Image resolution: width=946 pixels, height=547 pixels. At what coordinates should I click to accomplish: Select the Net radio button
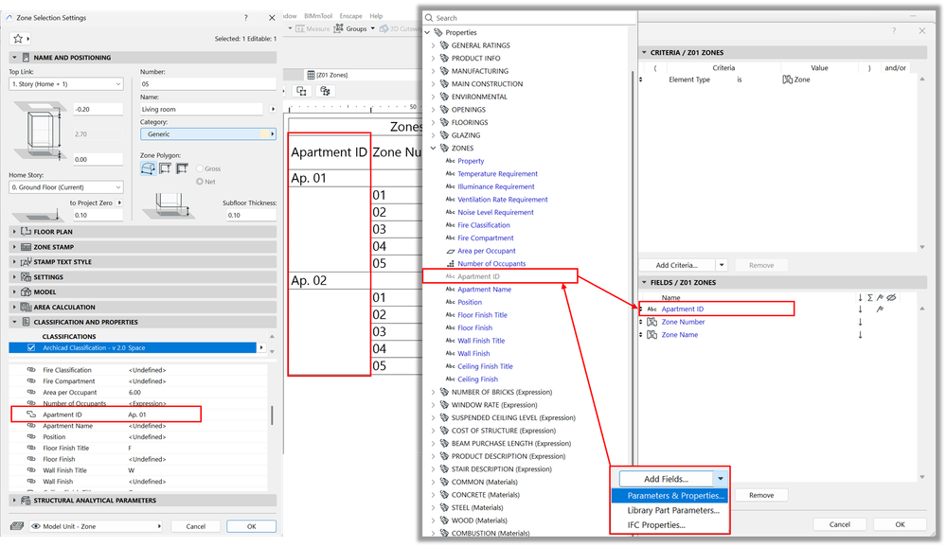coord(200,182)
